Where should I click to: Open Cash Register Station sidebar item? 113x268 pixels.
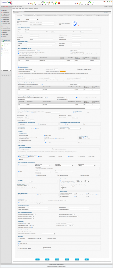point(6,23)
